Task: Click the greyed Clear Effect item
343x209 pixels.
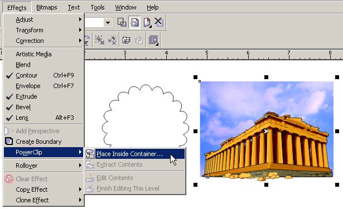Action: (x=44, y=179)
